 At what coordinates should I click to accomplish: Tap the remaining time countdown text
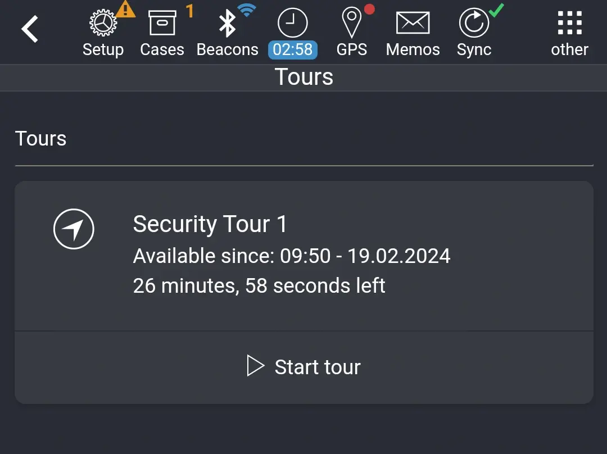[259, 285]
